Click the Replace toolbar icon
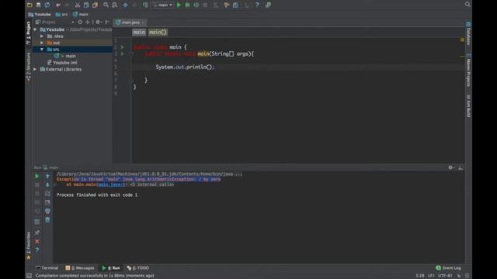497x279 pixels. point(114,5)
